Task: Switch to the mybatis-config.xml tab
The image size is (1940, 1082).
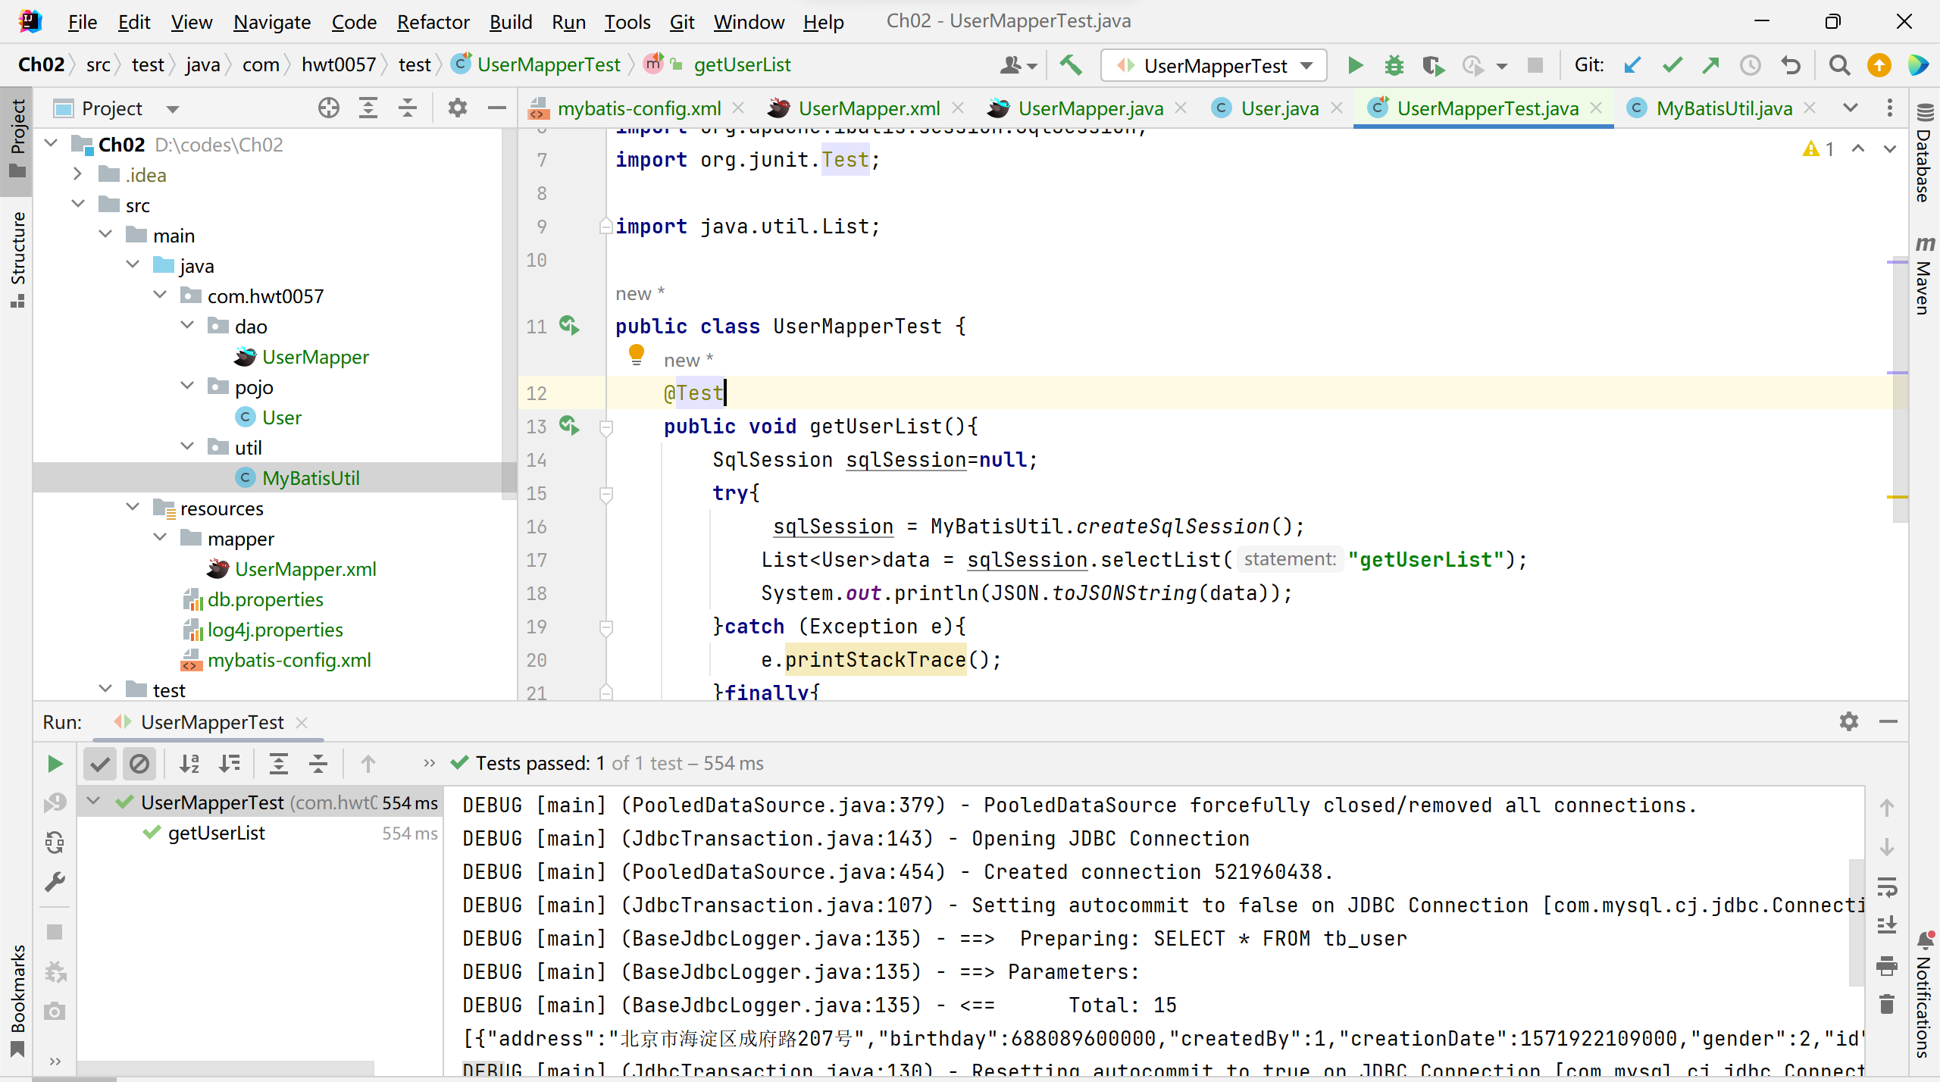Action: click(x=639, y=108)
